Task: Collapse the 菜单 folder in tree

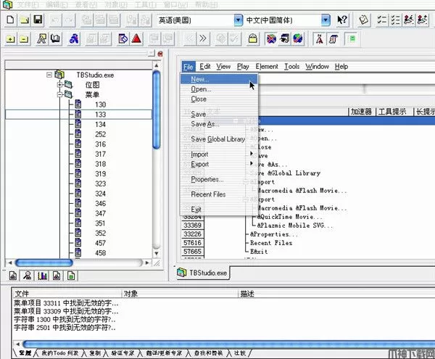Action: coord(59,94)
